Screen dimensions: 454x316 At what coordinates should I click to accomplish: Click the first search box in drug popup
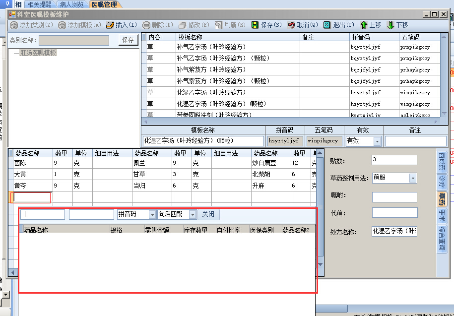[43, 214]
